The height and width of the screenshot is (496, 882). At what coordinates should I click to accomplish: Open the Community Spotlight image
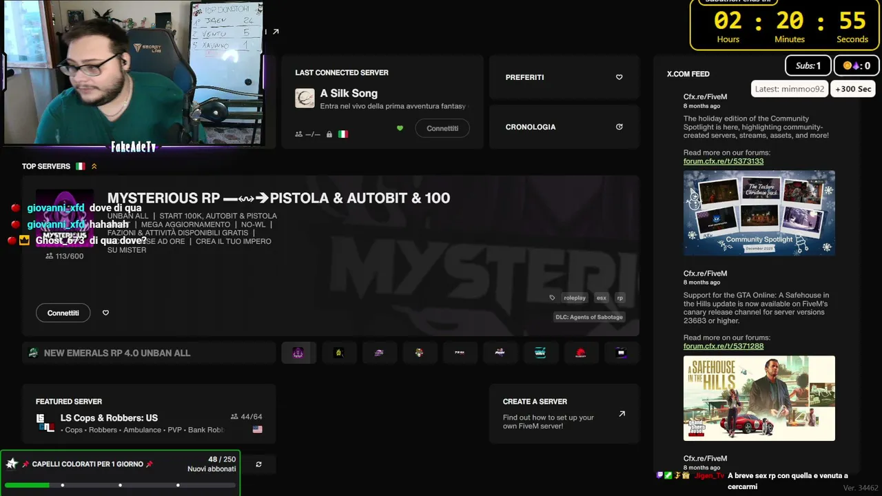click(x=759, y=213)
